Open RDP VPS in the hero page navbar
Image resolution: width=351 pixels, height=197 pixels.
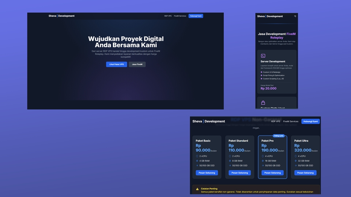(168, 16)
